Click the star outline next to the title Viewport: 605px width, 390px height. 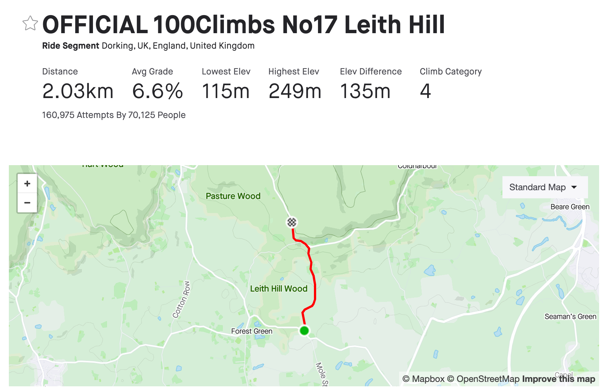tap(30, 24)
